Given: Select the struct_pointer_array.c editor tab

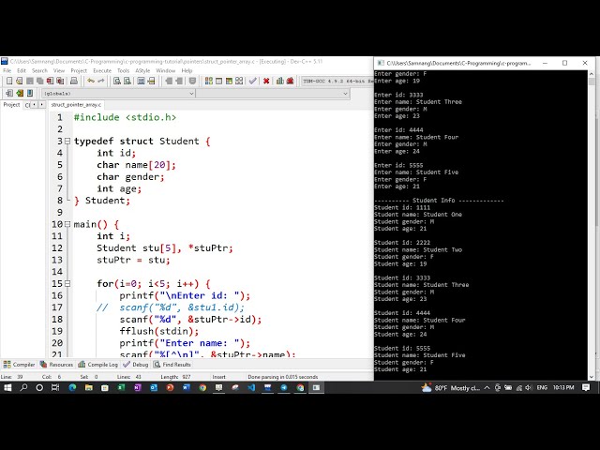Looking at the screenshot, I should [76, 104].
